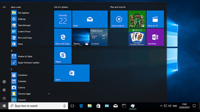Open the Groove Music tile
This screenshot has width=200, height=112.
(119, 19)
